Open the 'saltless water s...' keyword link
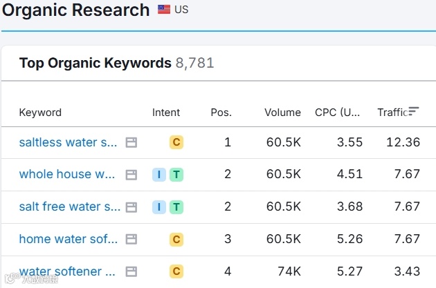The width and height of the screenshot is (436, 288). (68, 143)
